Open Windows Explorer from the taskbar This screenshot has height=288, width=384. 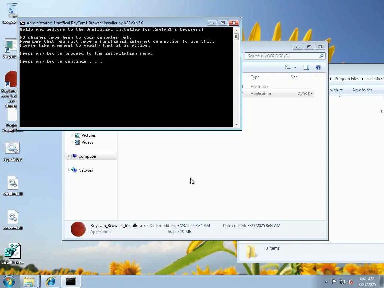tap(29, 281)
